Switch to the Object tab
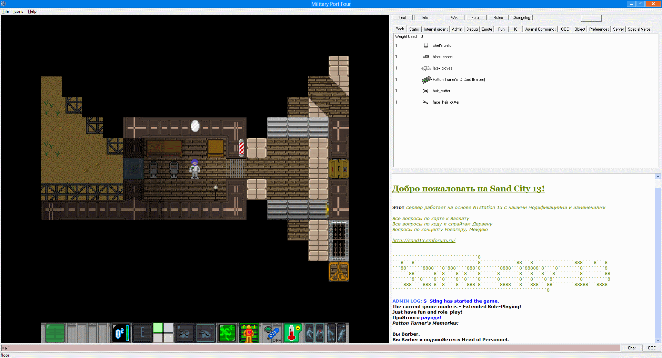This screenshot has width=662, height=358. pos(580,29)
